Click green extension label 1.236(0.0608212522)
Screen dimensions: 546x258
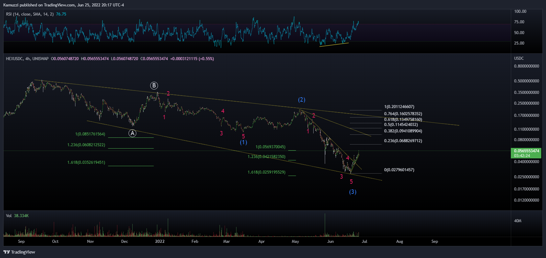[x=86, y=145]
